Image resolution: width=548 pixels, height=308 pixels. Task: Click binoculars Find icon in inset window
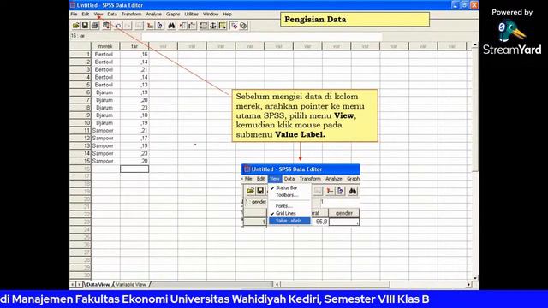point(353,191)
